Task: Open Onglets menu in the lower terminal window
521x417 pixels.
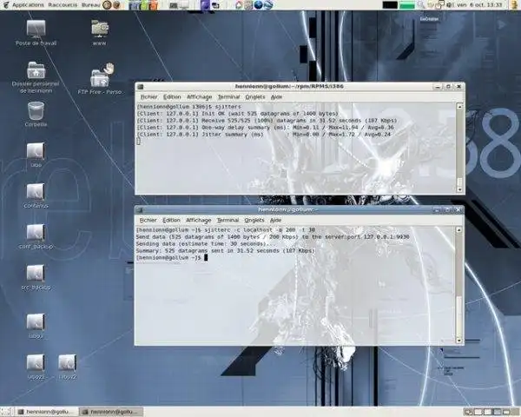Action: (254, 220)
